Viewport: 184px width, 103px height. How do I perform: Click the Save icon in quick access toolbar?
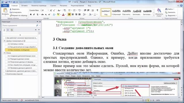pyautogui.click(x=6, y=2)
